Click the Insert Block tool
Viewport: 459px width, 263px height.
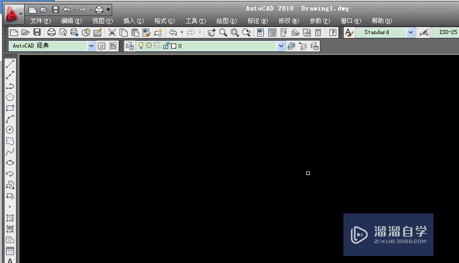pos(10,185)
